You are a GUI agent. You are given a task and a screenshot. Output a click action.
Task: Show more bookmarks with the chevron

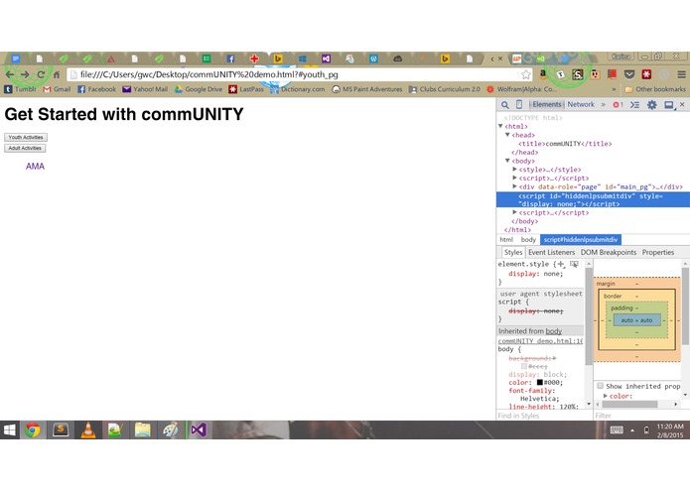click(614, 89)
